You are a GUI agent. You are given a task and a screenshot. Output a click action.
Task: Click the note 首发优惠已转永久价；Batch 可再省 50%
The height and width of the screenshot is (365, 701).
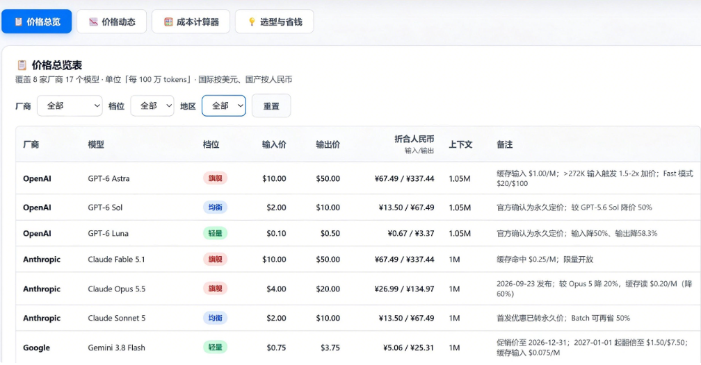[563, 318]
